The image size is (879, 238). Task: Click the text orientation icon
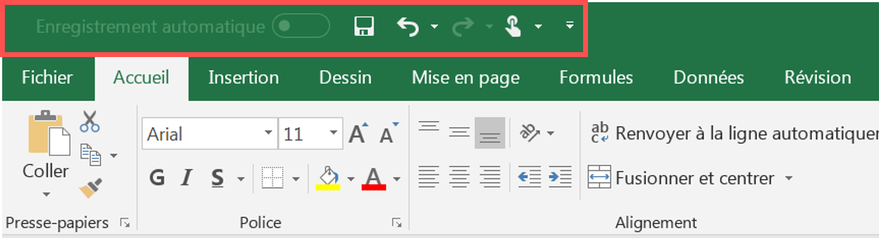[530, 133]
